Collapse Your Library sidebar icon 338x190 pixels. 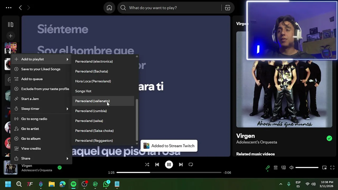[x=11, y=25]
